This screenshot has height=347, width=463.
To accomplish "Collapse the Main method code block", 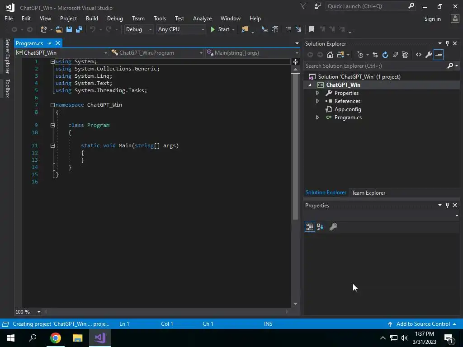I will pos(52,145).
